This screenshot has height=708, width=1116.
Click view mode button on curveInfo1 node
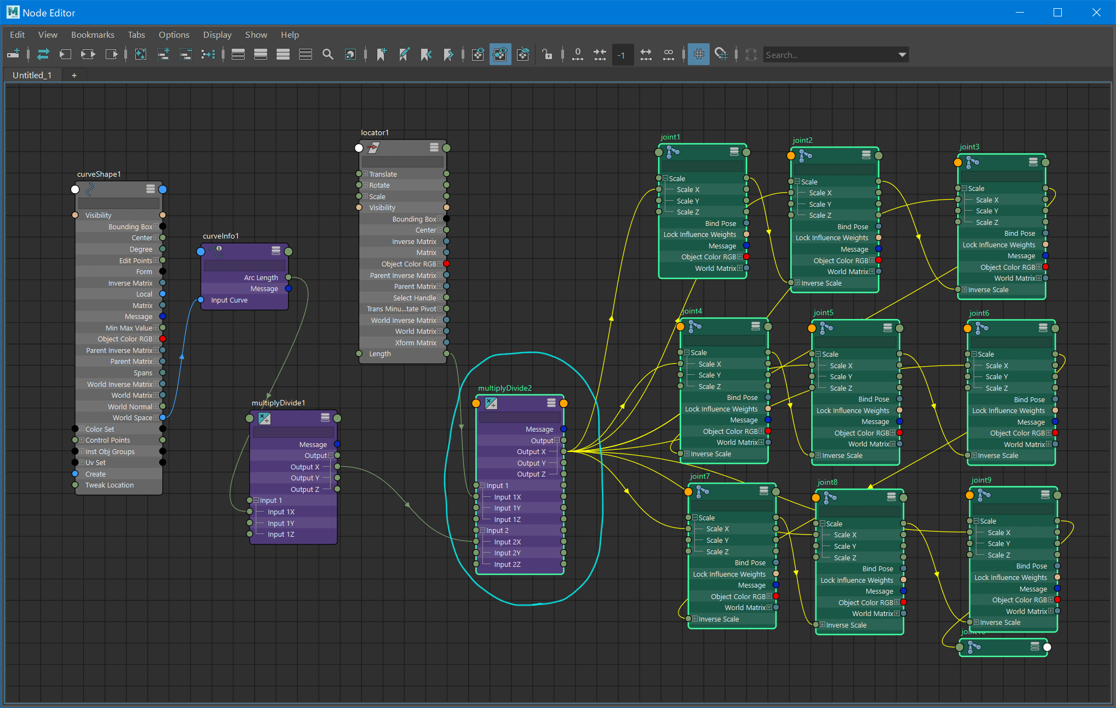pyautogui.click(x=276, y=251)
